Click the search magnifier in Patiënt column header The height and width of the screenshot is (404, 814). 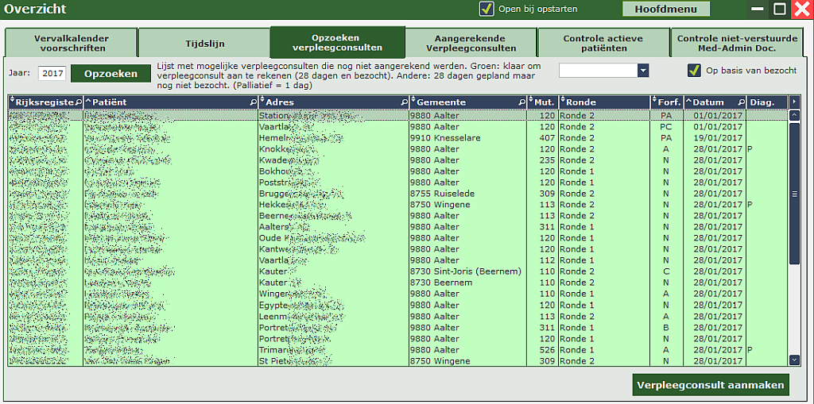point(254,102)
